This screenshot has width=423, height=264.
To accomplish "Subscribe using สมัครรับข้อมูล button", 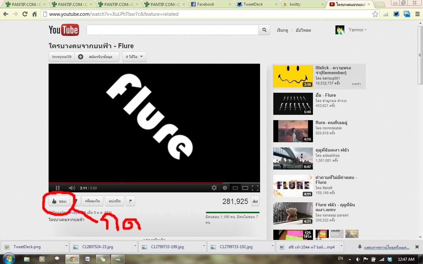I will [x=97, y=57].
